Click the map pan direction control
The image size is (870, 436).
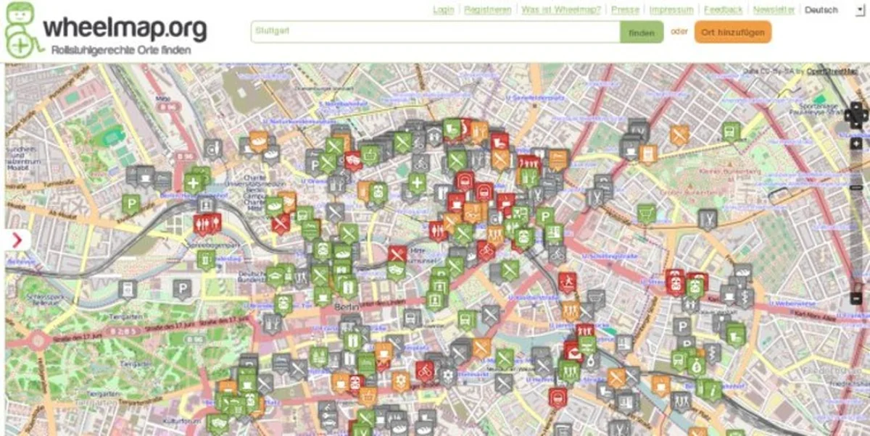pyautogui.click(x=855, y=114)
